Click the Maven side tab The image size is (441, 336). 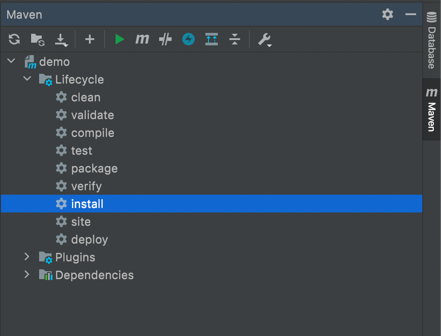pos(431,110)
